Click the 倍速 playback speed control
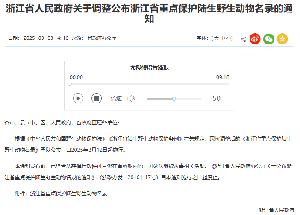Image resolution: width=300 pixels, height=215 pixels. click(116, 98)
